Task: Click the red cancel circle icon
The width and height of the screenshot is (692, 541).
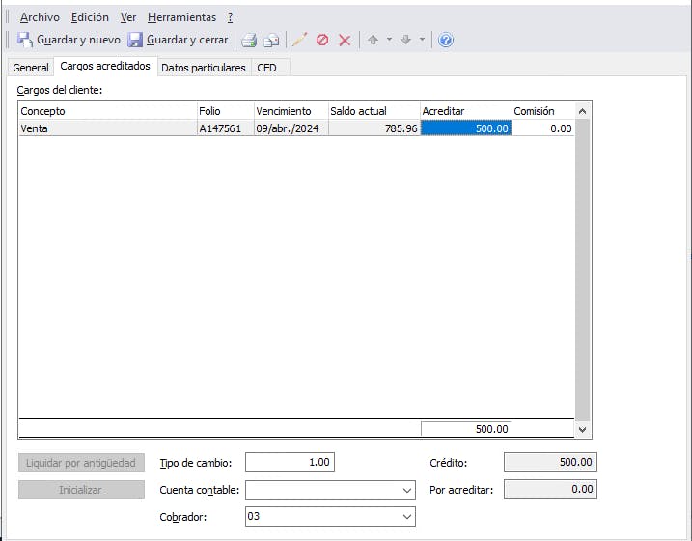Action: click(x=322, y=41)
